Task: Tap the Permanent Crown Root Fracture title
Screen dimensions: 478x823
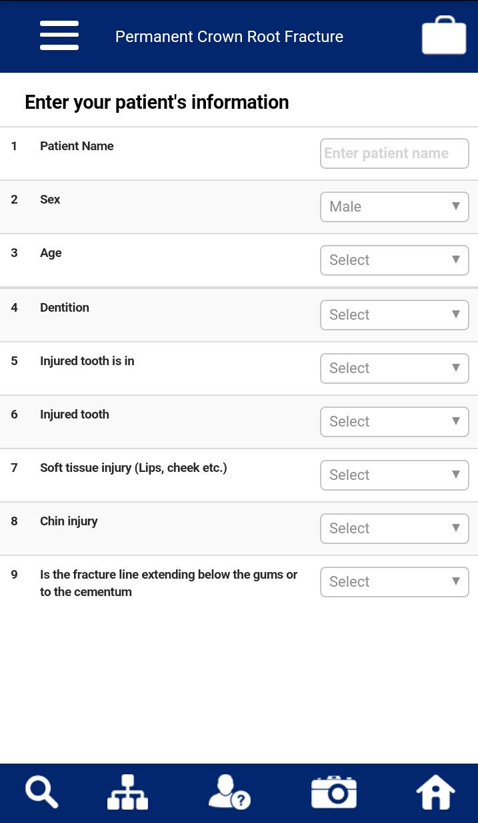Action: 229,37
